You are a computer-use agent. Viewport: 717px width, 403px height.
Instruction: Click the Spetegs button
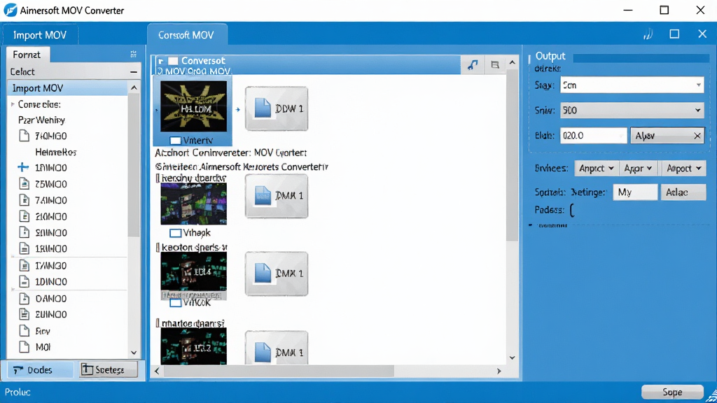point(108,369)
